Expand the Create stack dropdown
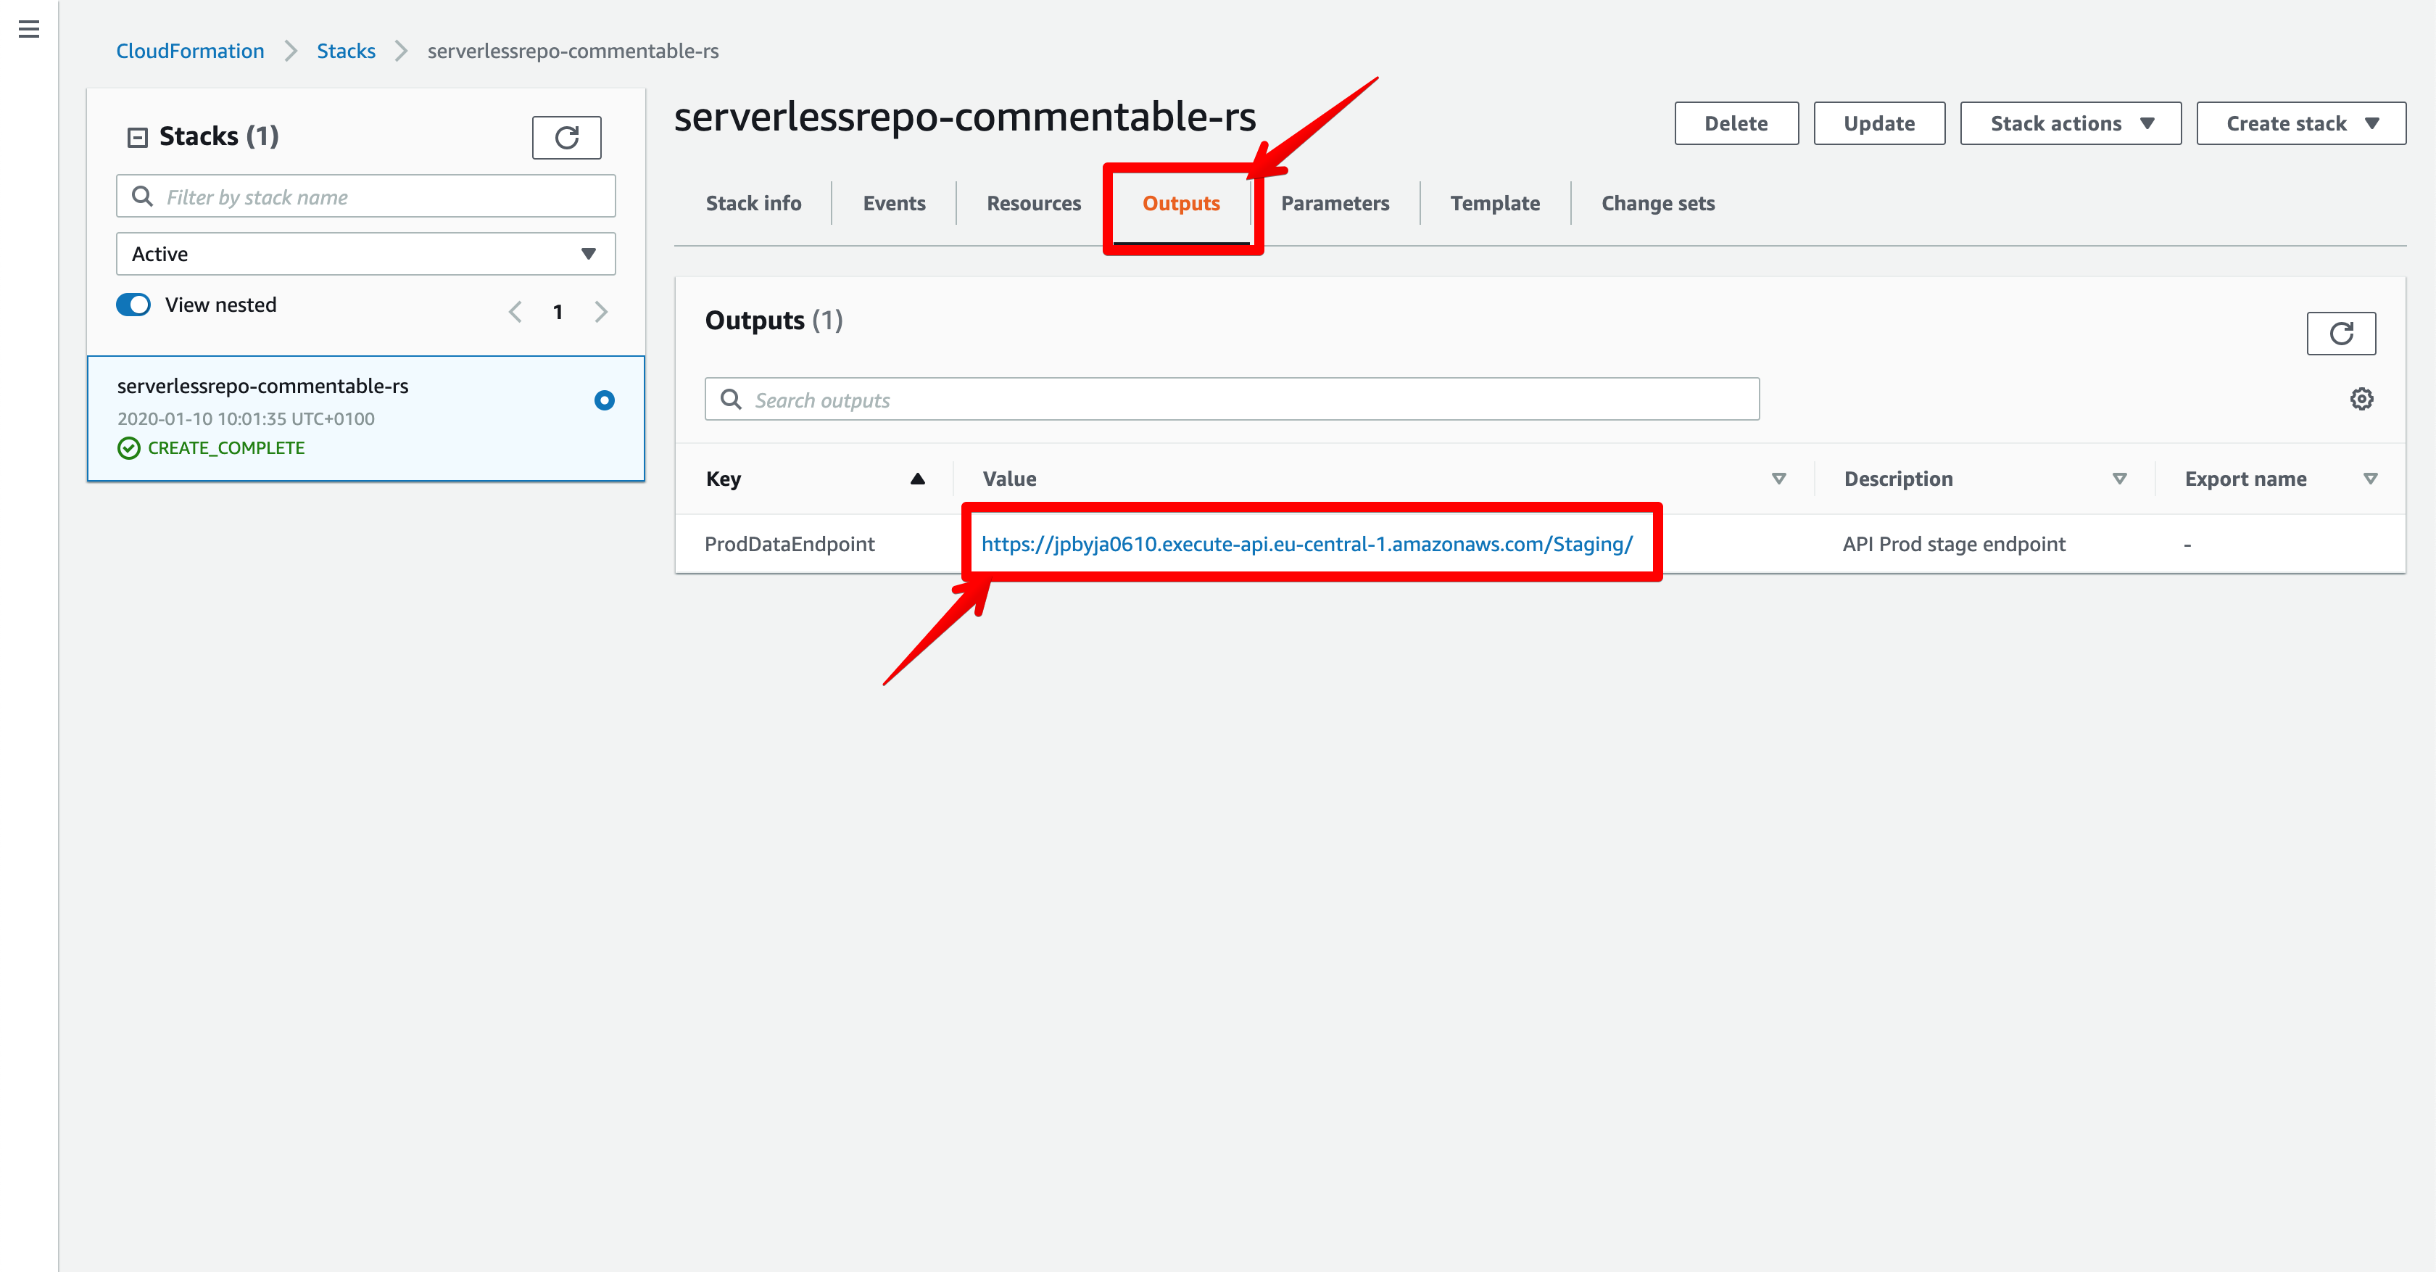The height and width of the screenshot is (1272, 2436). point(2300,123)
